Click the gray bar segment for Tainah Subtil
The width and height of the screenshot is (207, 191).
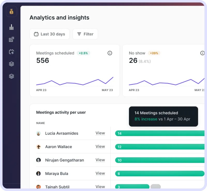pos(156,186)
